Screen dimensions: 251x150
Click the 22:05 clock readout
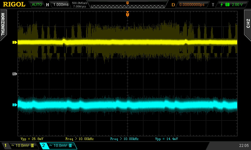(244, 145)
